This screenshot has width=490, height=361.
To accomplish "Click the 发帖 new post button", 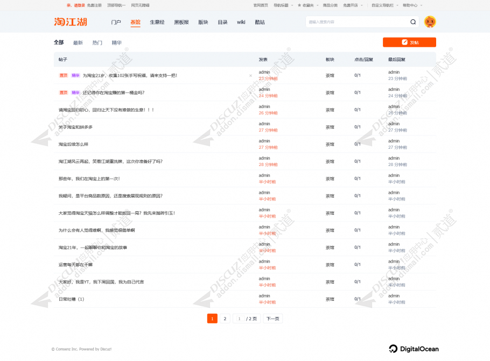I will [x=409, y=42].
